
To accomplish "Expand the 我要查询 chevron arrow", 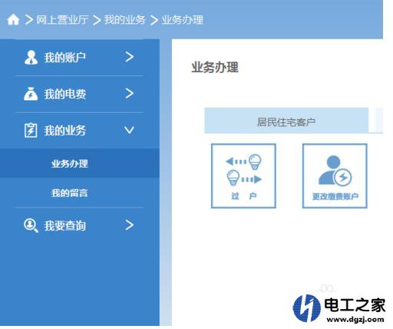I will tap(130, 225).
